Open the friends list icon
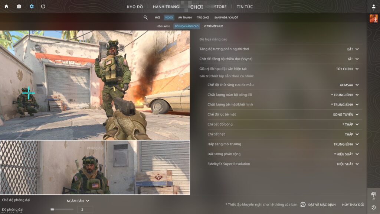 (373, 7)
